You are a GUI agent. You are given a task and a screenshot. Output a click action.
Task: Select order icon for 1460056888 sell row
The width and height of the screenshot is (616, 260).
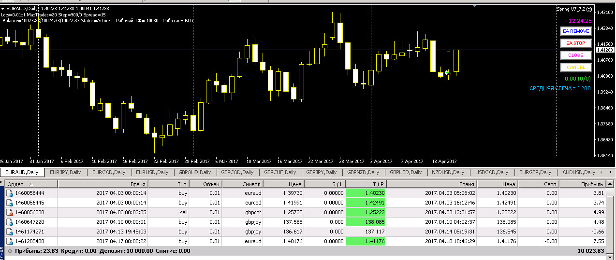pos(10,212)
